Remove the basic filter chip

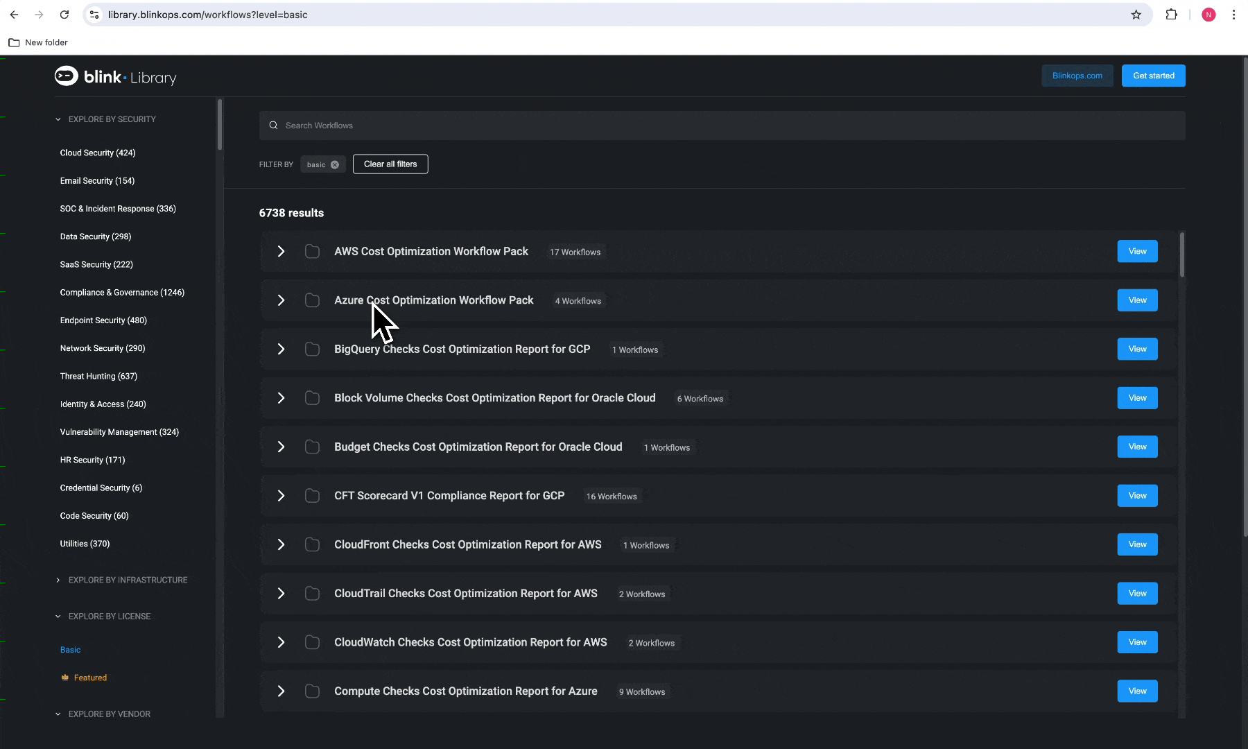click(x=335, y=164)
